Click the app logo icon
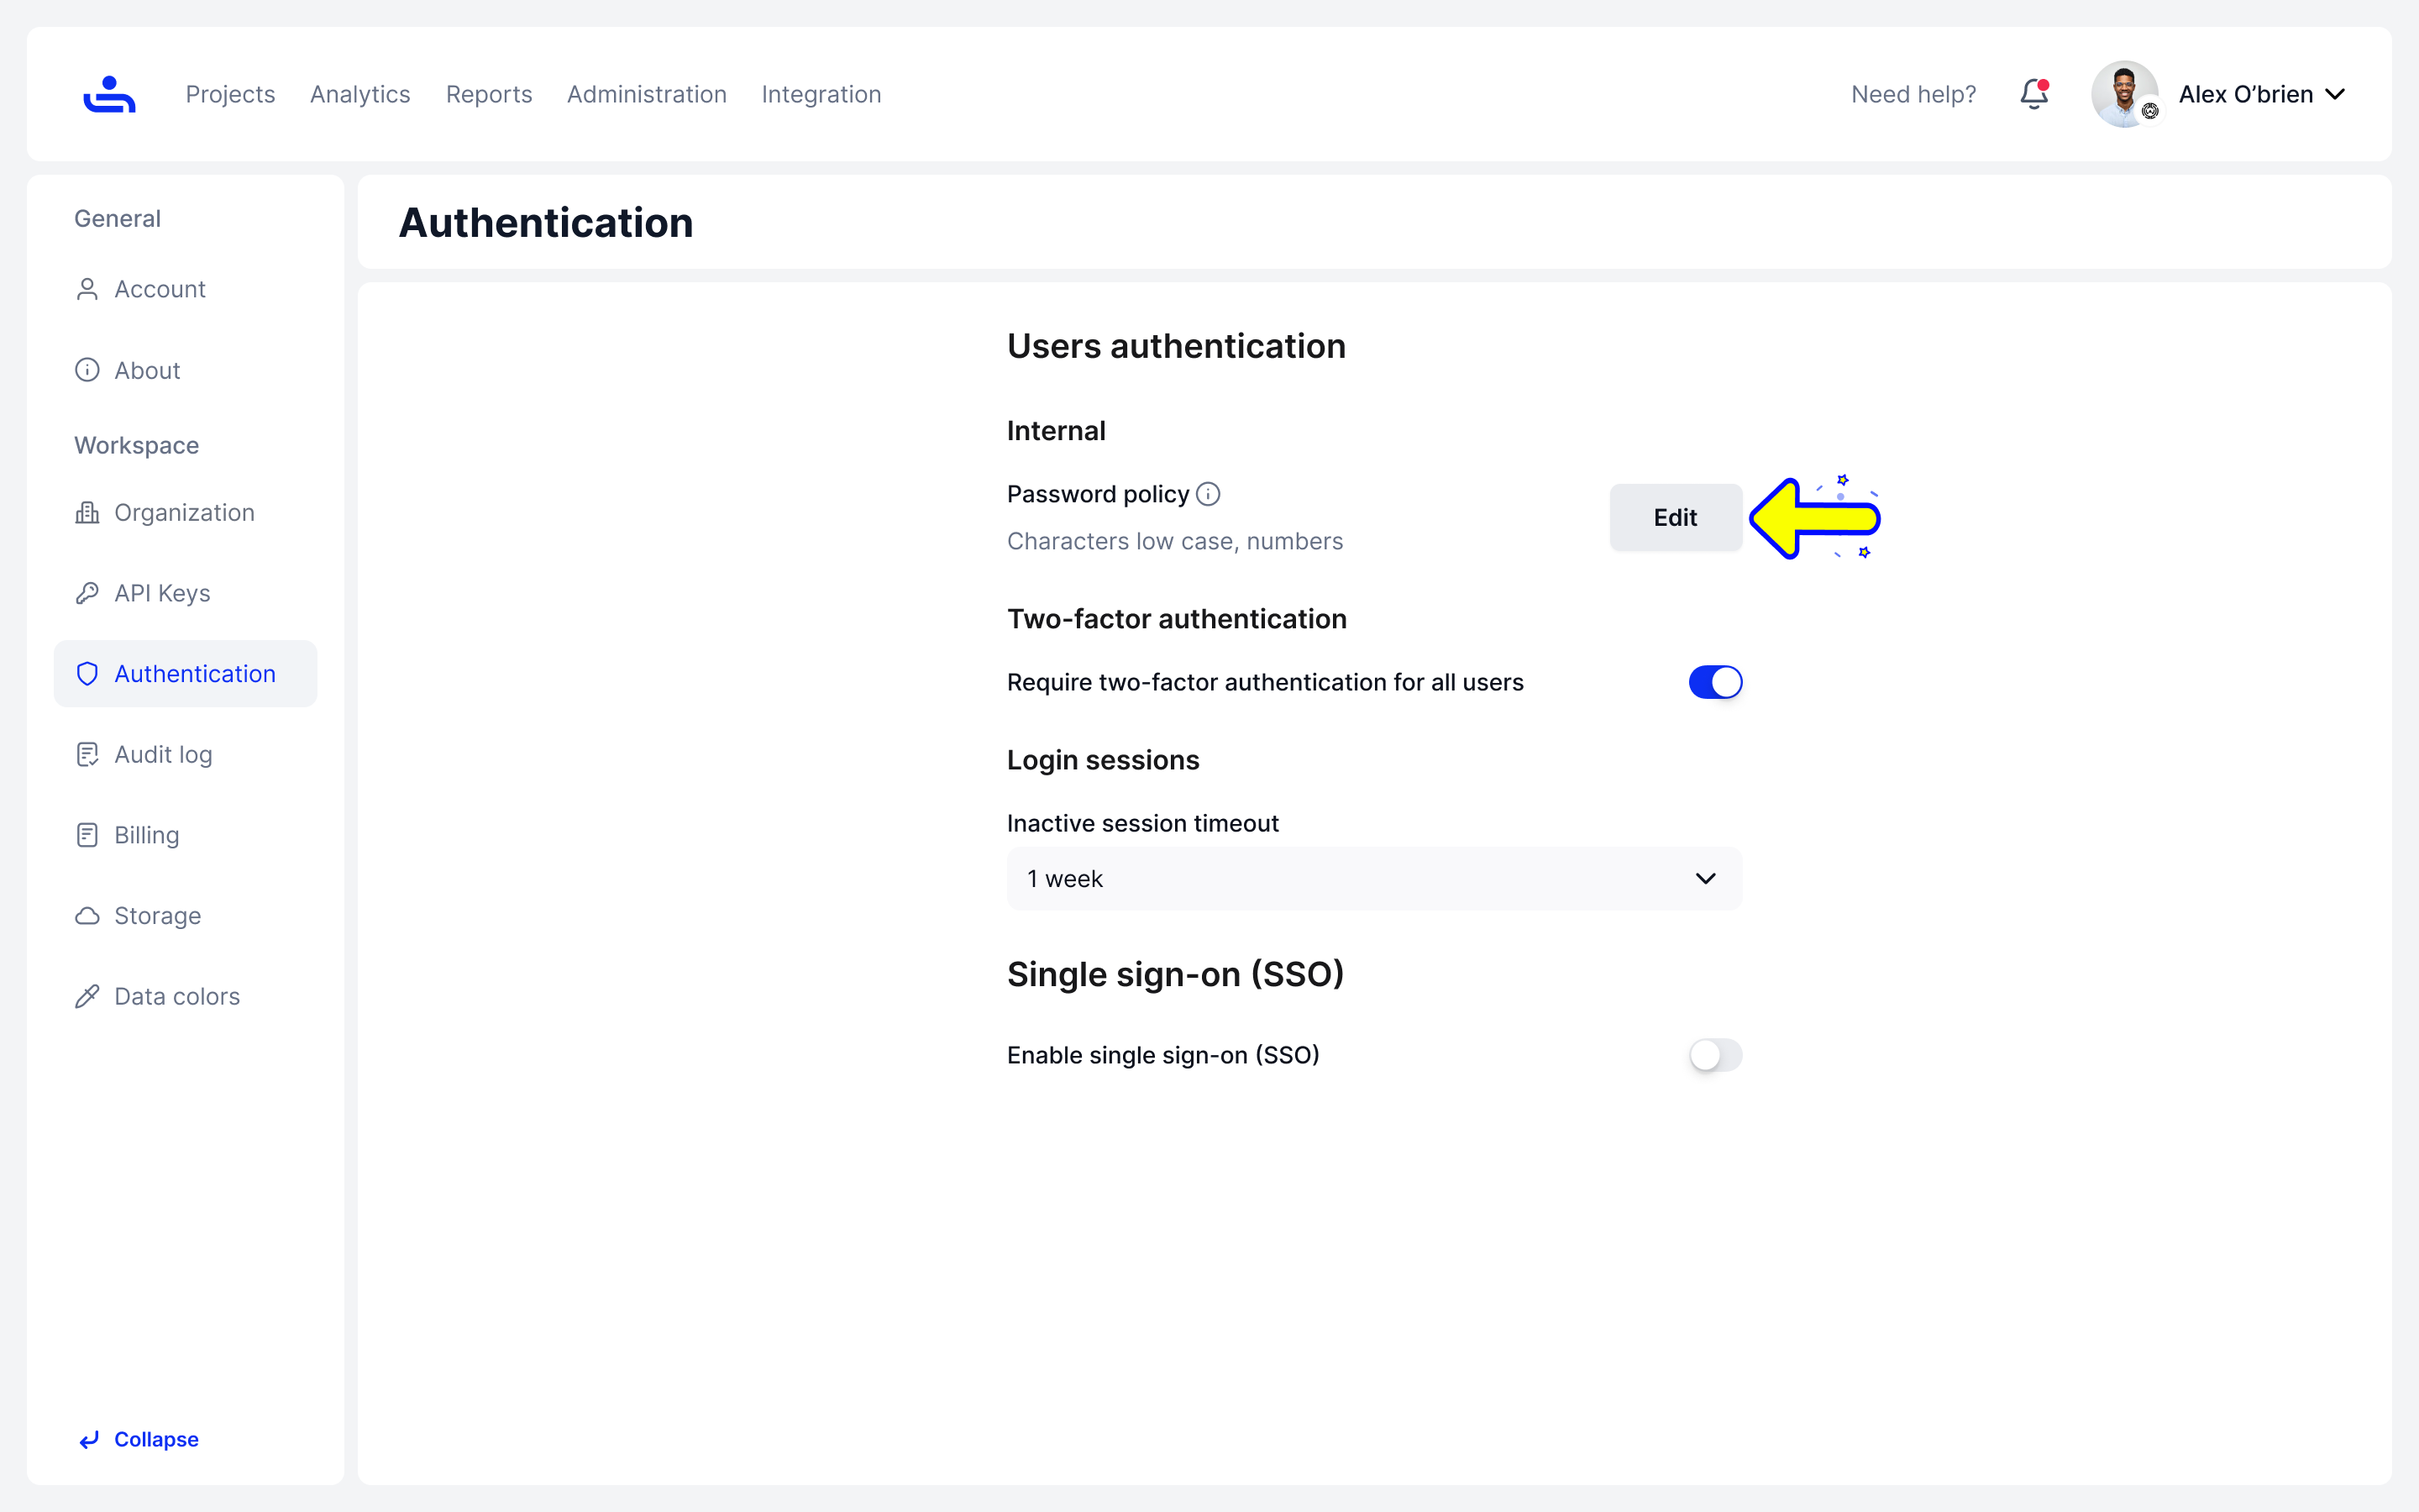Screen dimensions: 2419x1512 point(109,94)
